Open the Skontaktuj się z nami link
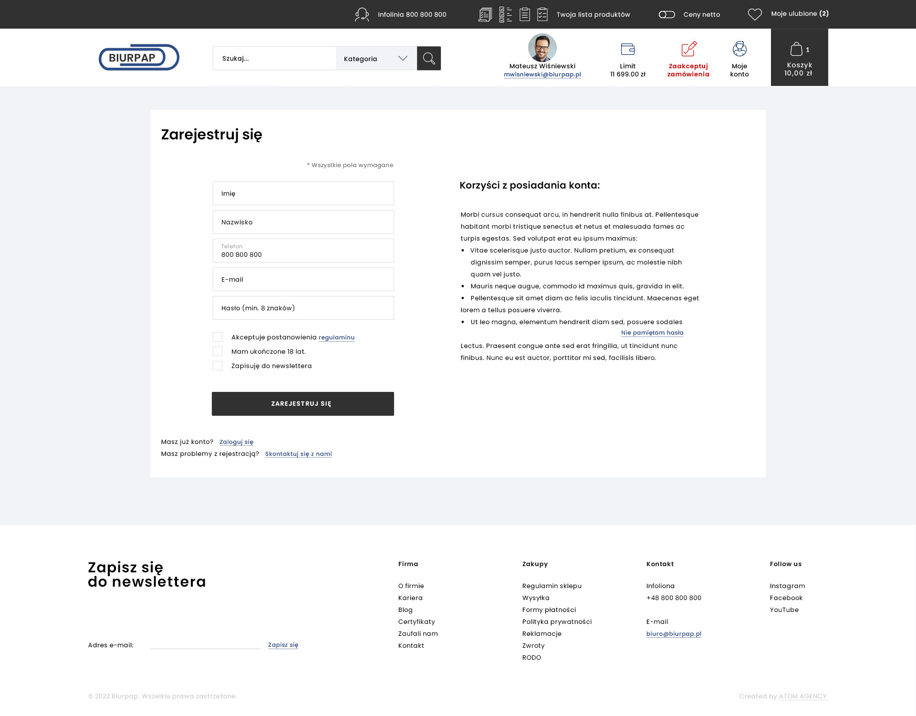 [x=298, y=454]
